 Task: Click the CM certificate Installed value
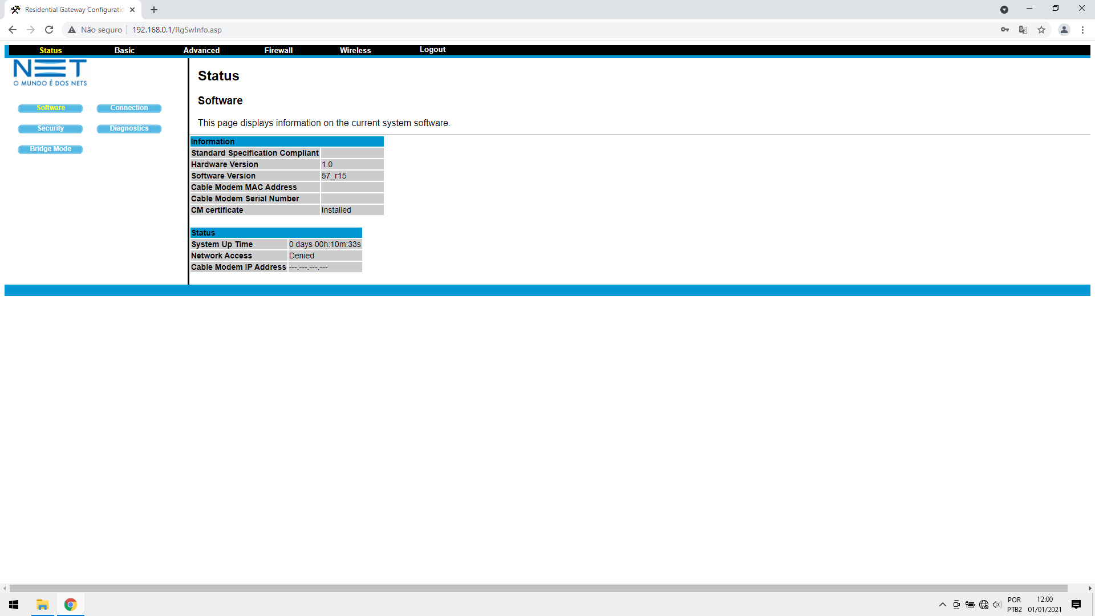click(336, 210)
